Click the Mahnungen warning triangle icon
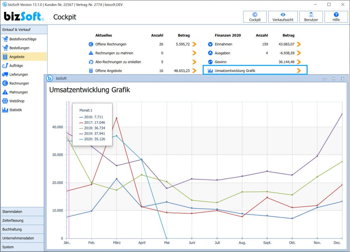The width and height of the screenshot is (350, 252). click(5, 92)
